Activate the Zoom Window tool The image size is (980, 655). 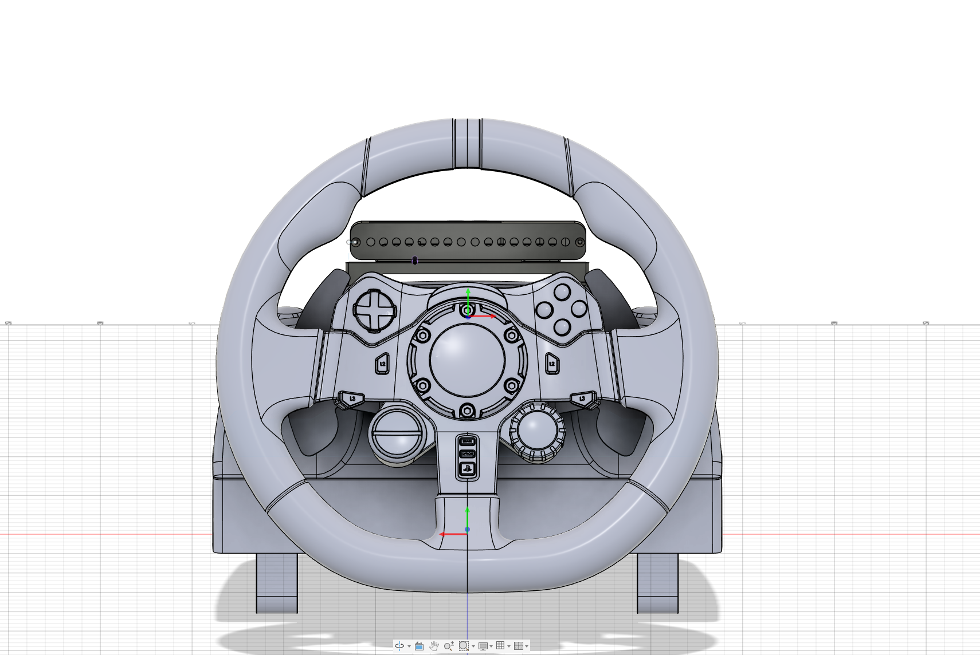pyautogui.click(x=464, y=646)
